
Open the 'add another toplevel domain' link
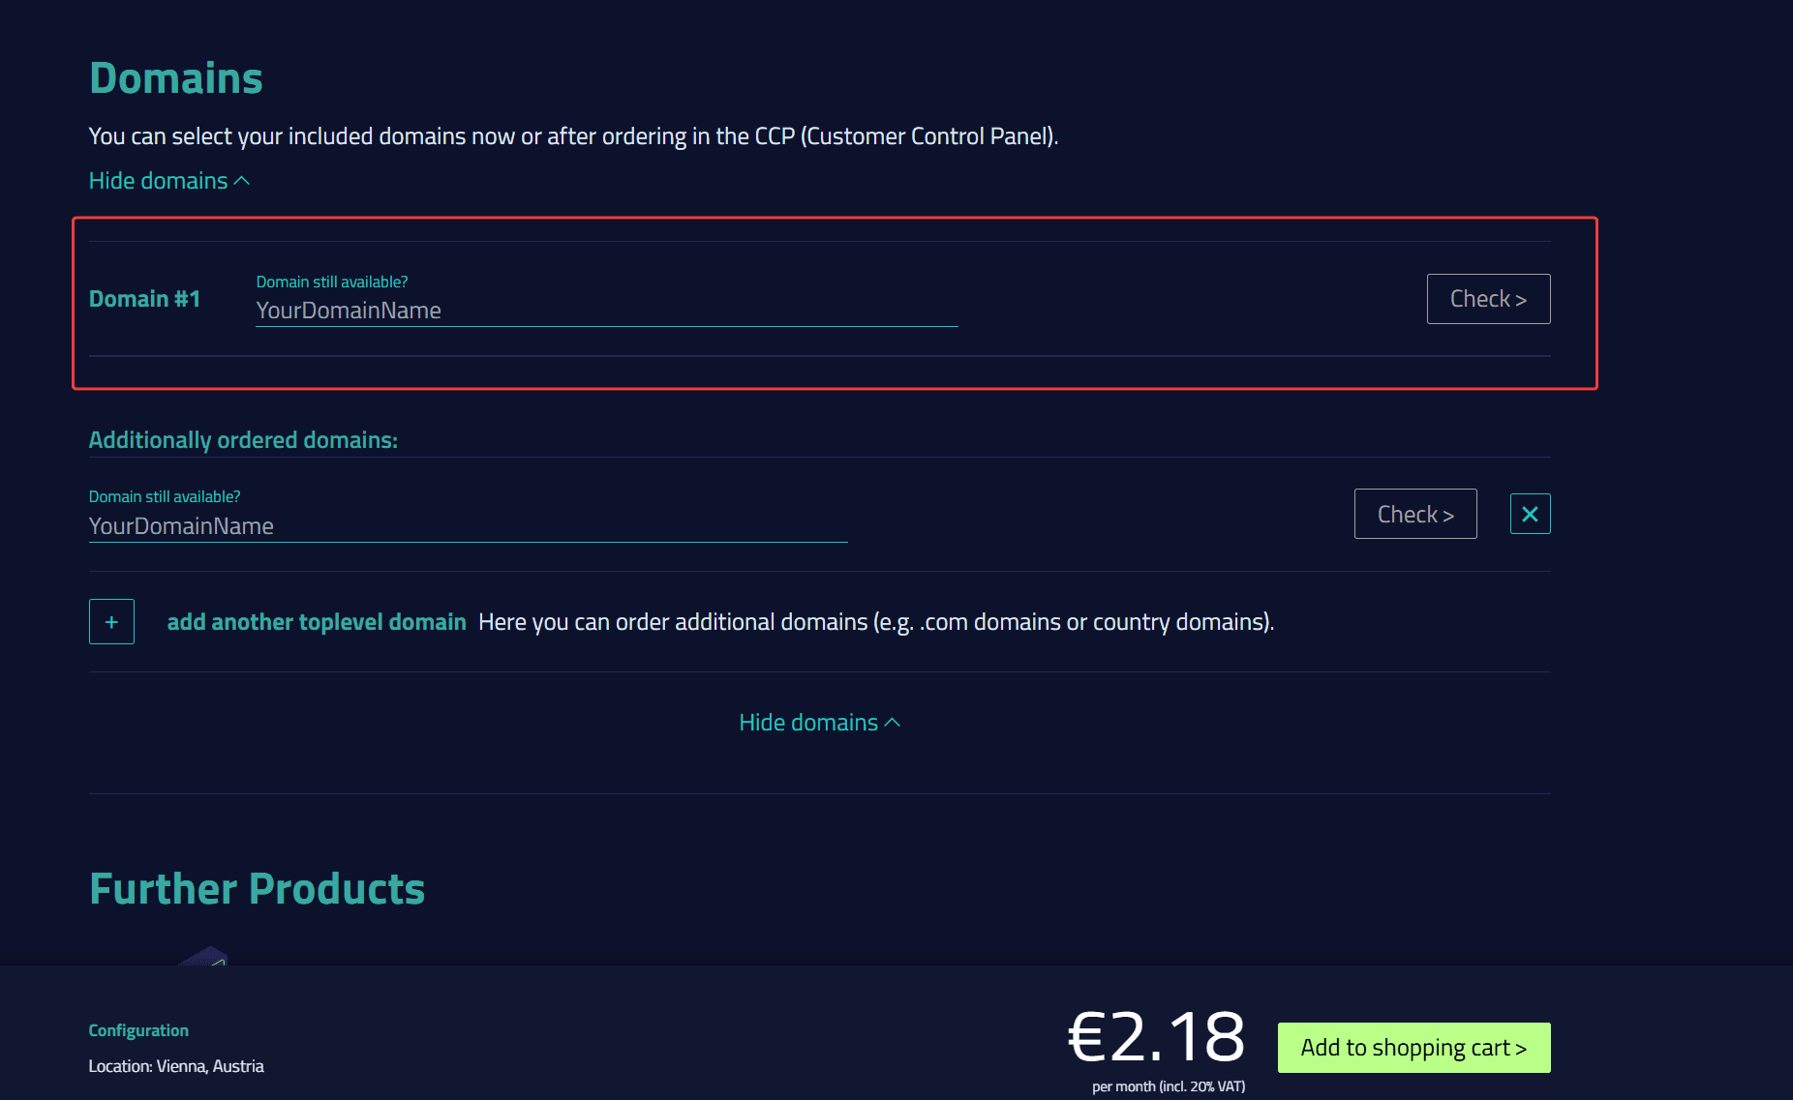(x=316, y=621)
